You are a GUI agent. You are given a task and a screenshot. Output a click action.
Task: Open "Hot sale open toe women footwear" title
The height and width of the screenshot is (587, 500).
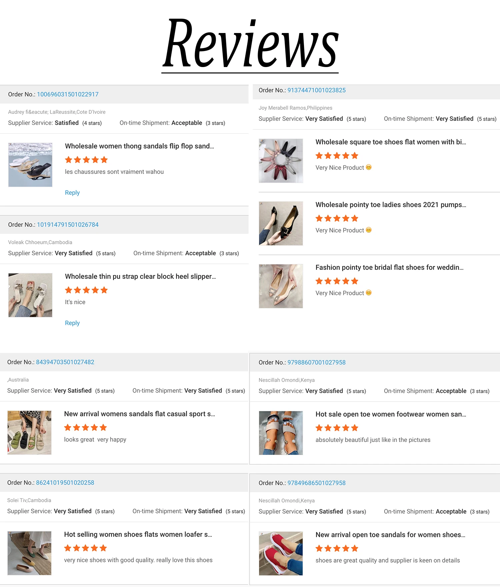[x=391, y=414]
